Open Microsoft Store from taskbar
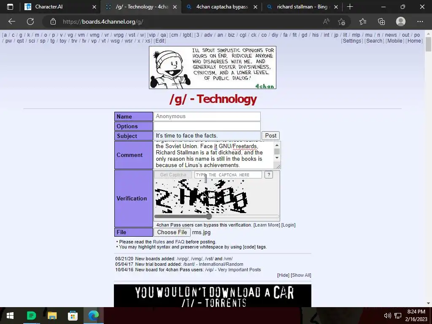 point(73,316)
